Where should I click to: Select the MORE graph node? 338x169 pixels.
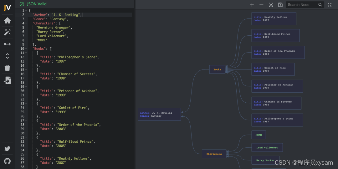pos(259,135)
